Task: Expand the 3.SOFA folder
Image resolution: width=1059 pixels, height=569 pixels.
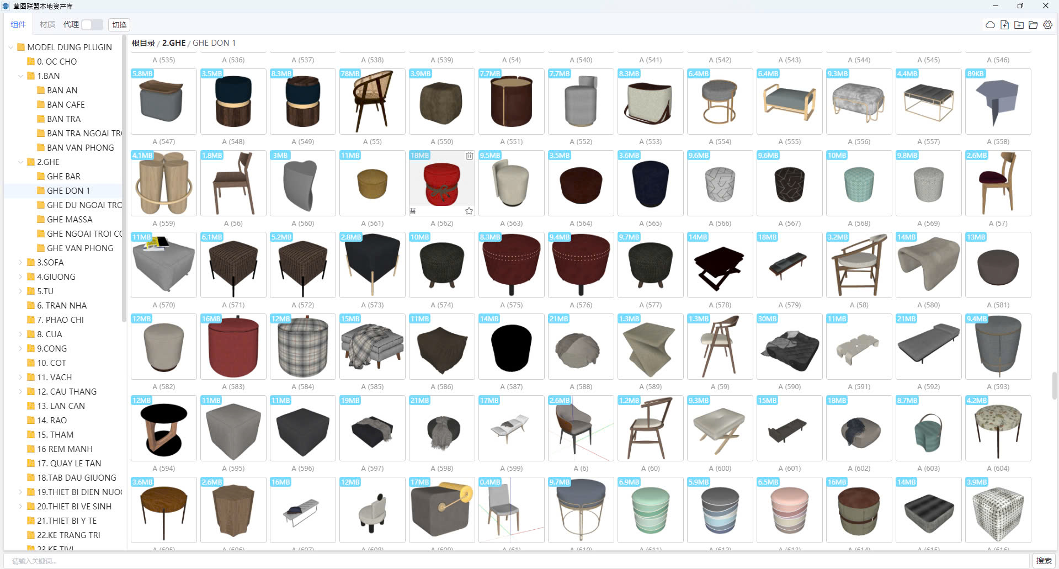Action: [x=21, y=263]
